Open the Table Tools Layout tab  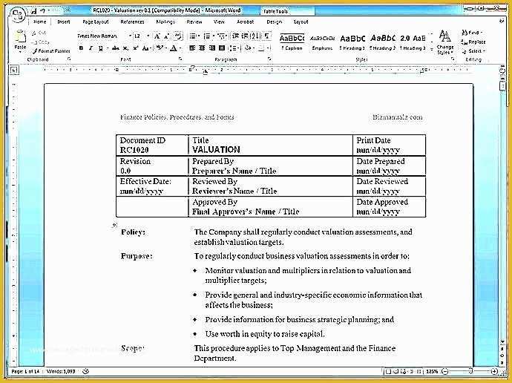coord(301,22)
